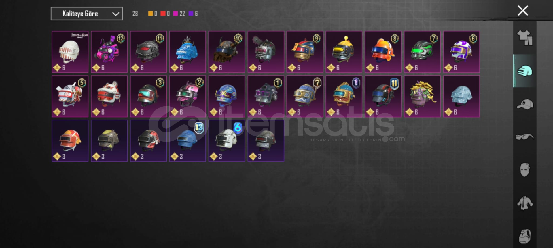Select the white Attack on Titan helmet
Image resolution: width=553 pixels, height=248 pixels.
click(x=70, y=52)
